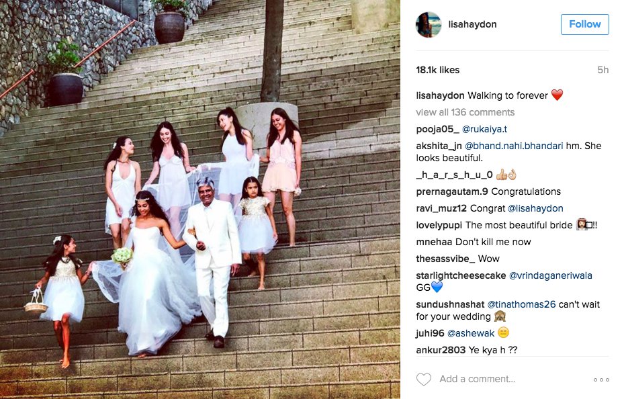
Task: Open @bhand.nahi.bhandari mention link
Action: pos(514,146)
